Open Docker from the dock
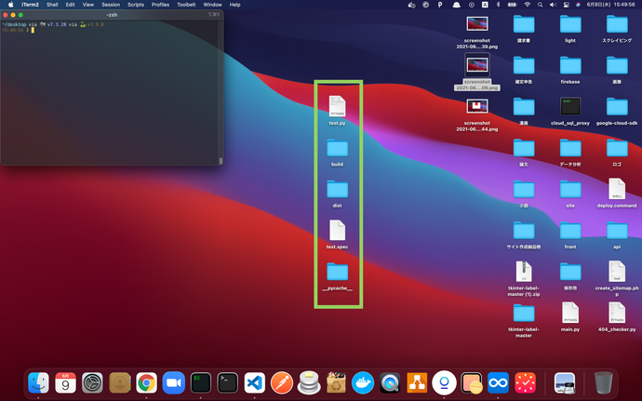642x401 pixels. [x=363, y=381]
